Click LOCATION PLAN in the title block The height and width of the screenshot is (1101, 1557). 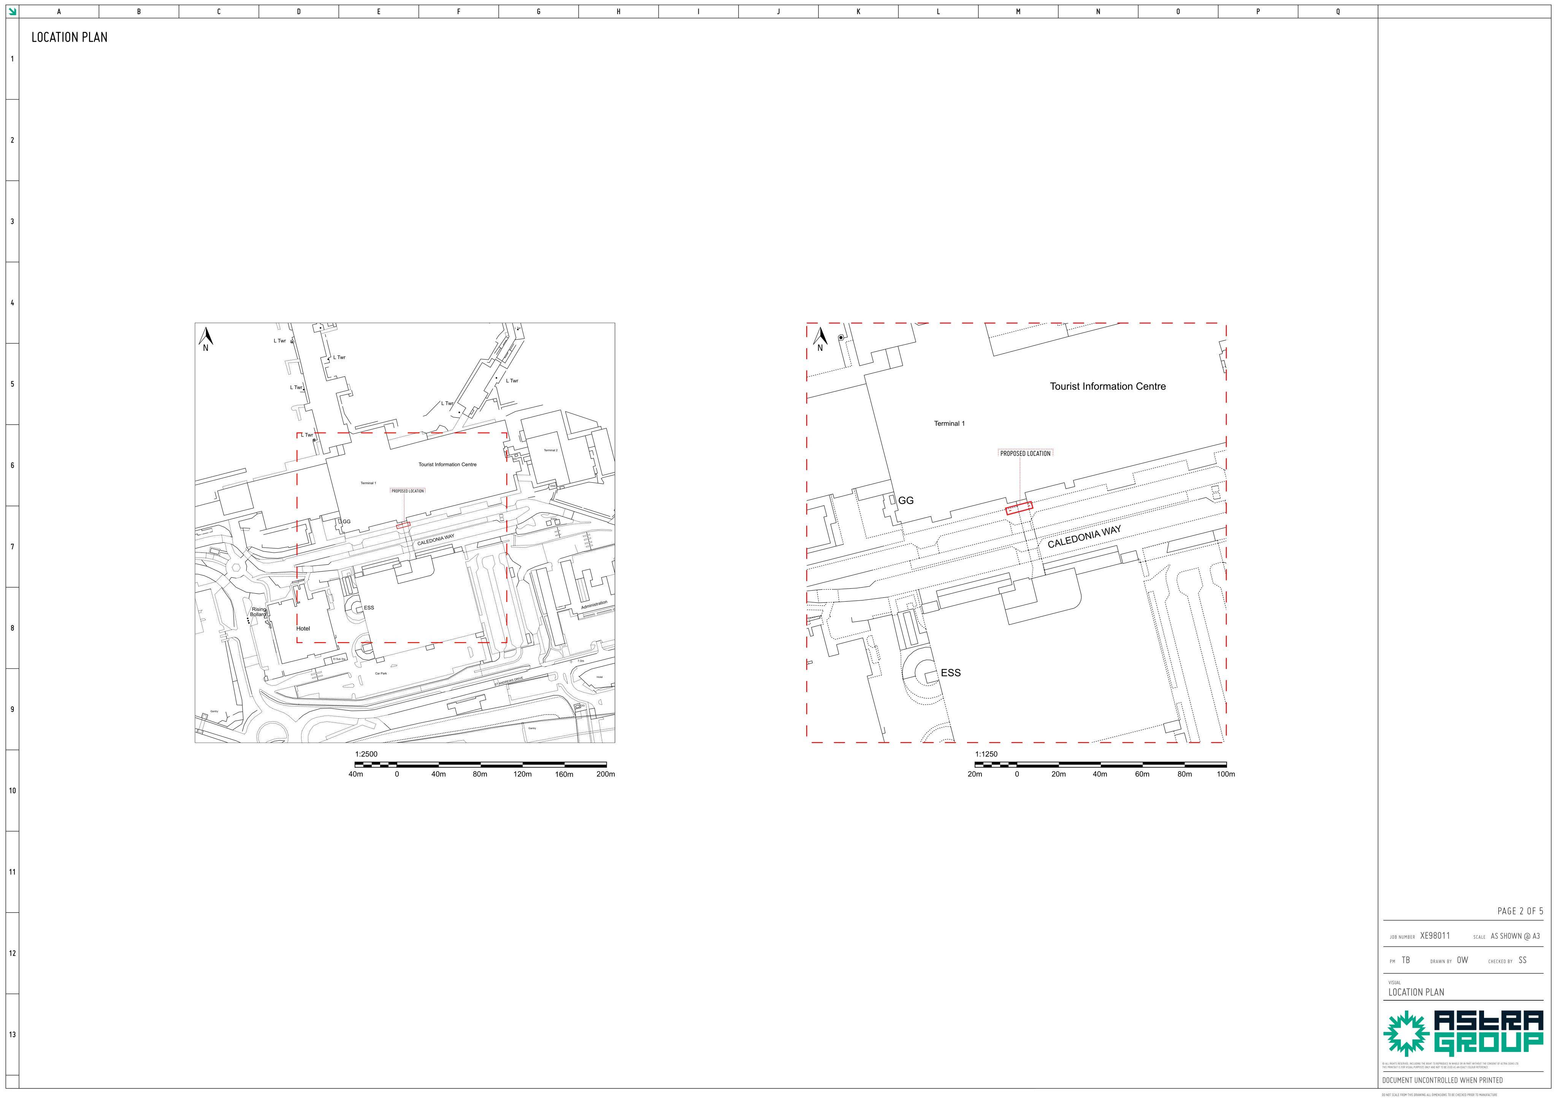1416,992
